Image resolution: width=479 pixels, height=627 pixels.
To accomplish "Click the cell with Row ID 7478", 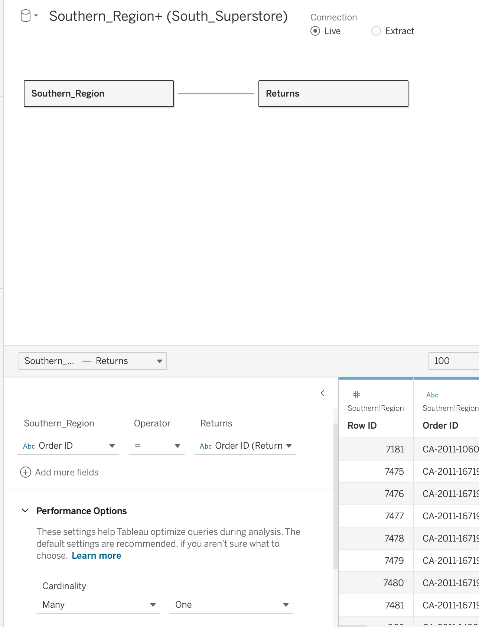I will pos(376,539).
